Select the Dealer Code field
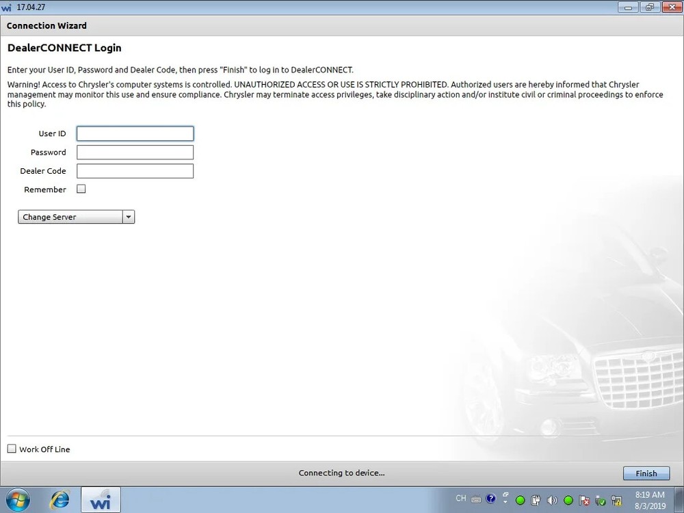 [135, 171]
